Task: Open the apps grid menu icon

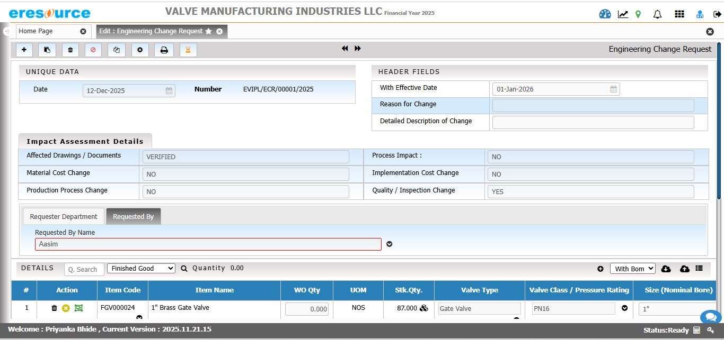Action: [679, 14]
